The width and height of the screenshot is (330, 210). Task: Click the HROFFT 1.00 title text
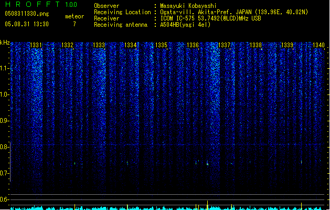(x=41, y=4)
